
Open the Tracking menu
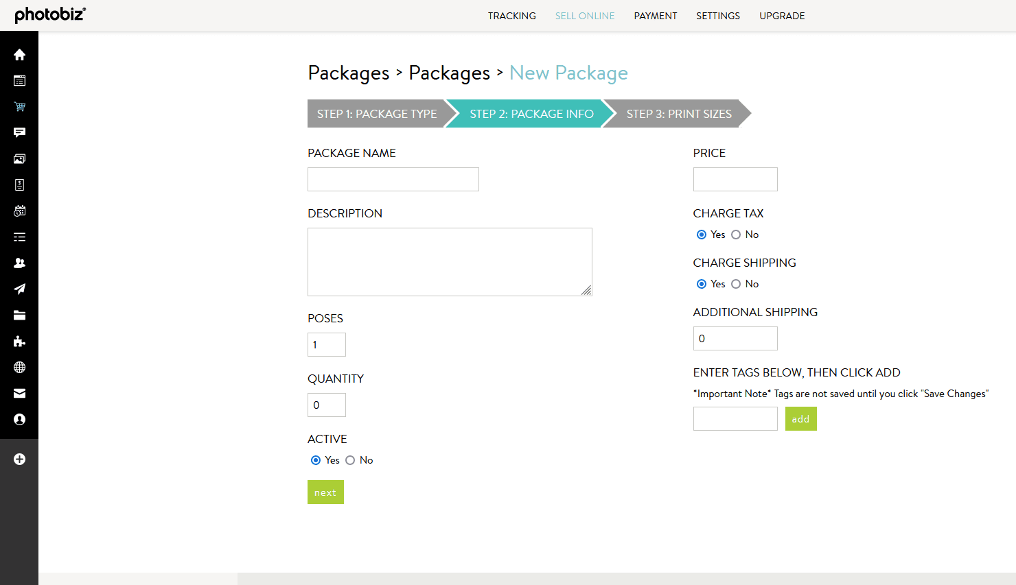512,16
